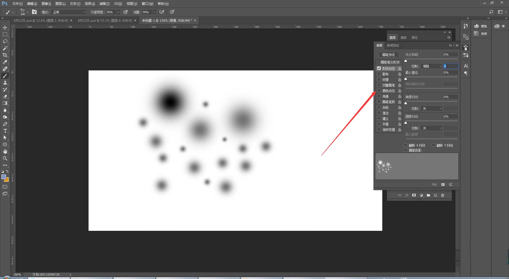
Task: Select the Path Selection tool
Action: click(x=5, y=138)
